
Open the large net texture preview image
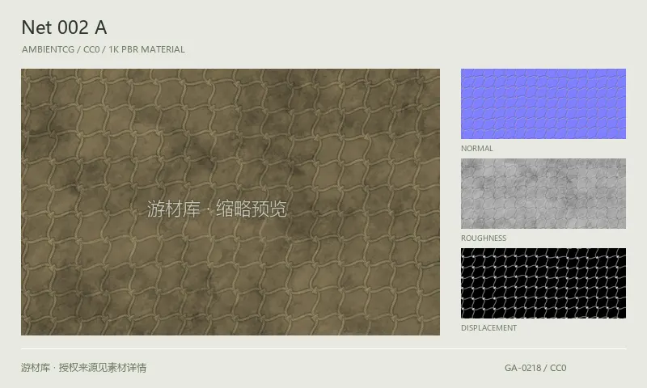(x=230, y=201)
